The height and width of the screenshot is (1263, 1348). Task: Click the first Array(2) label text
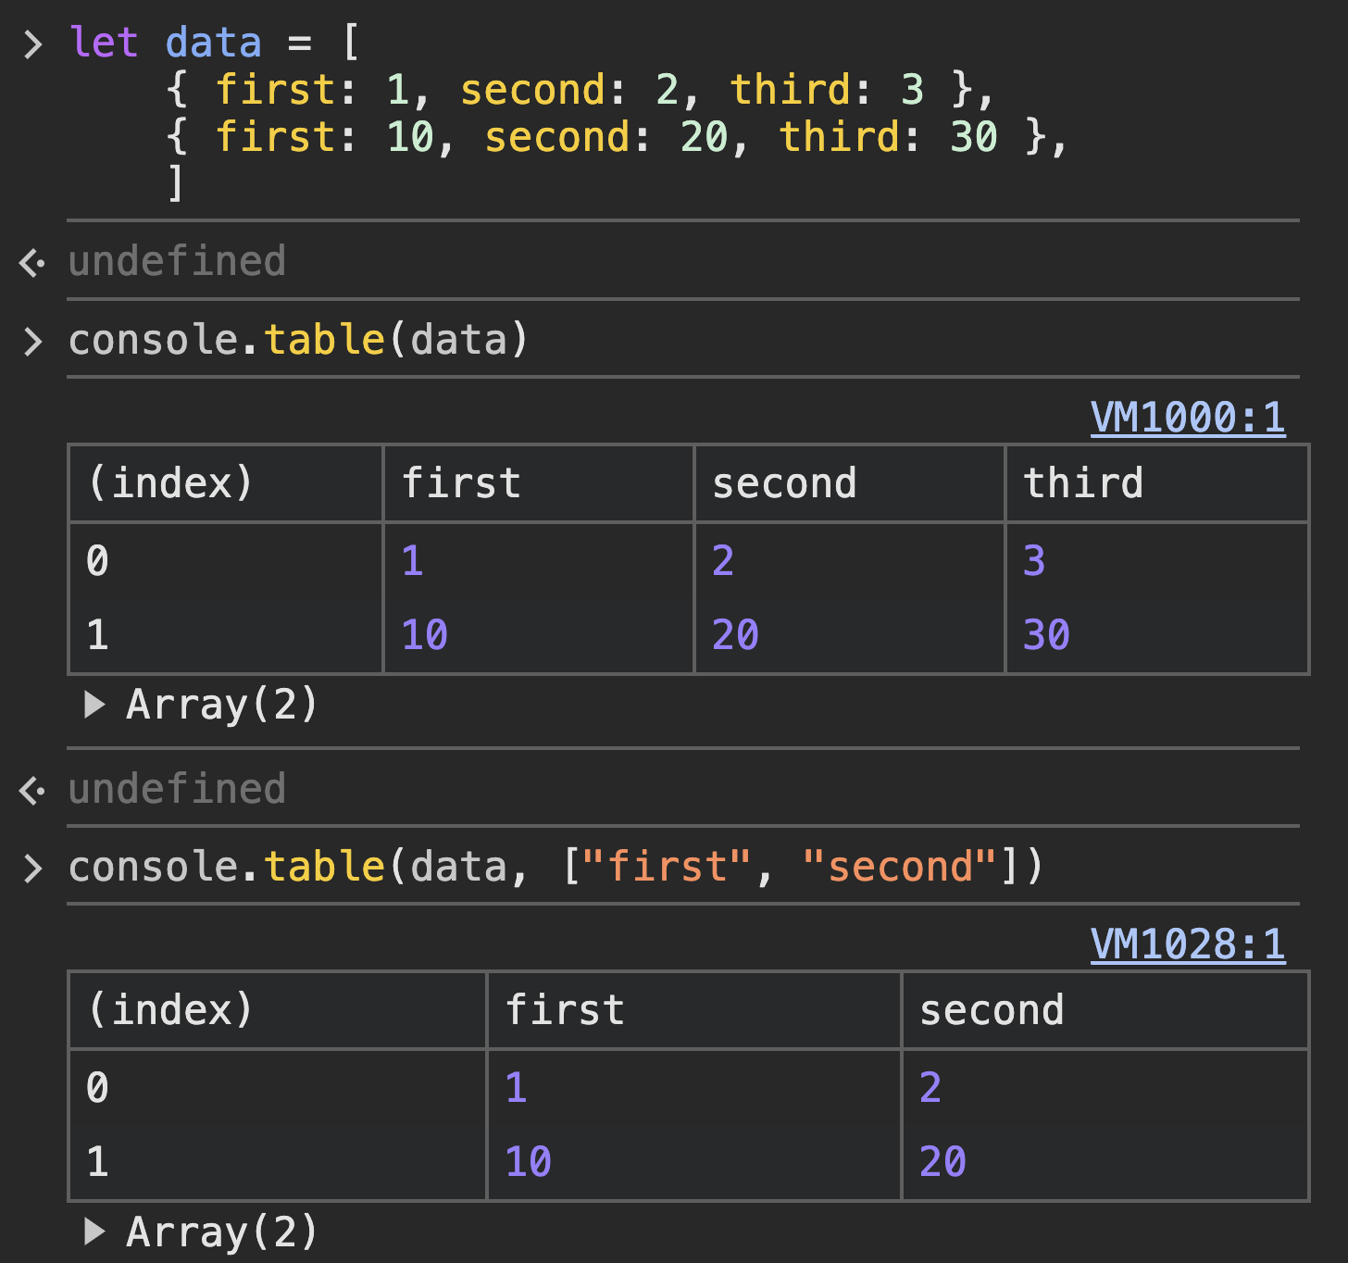point(222,706)
